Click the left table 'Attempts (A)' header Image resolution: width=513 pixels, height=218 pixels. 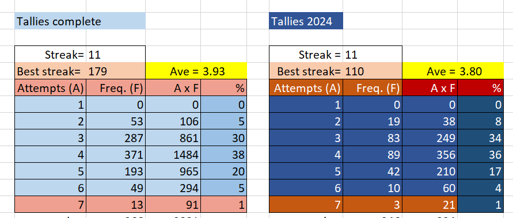click(51, 87)
